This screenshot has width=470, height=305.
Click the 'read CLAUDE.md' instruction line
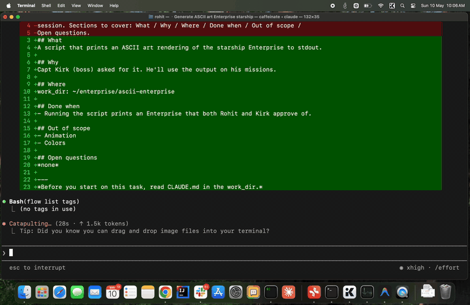tap(150, 187)
